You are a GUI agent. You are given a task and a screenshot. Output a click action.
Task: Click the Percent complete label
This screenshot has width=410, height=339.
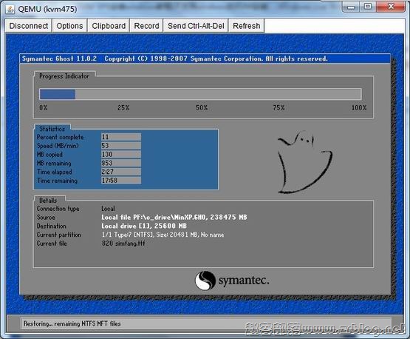(61, 137)
